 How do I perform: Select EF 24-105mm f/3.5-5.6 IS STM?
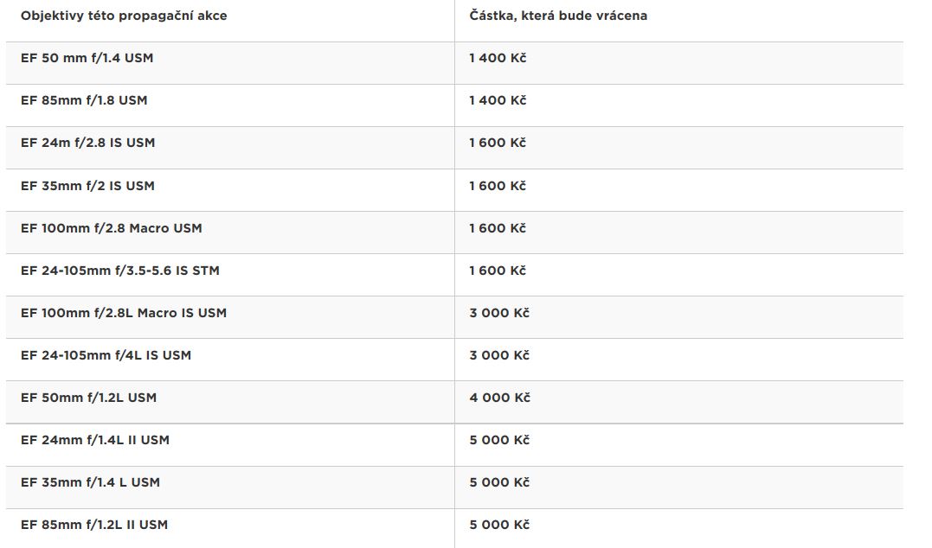pyautogui.click(x=120, y=271)
